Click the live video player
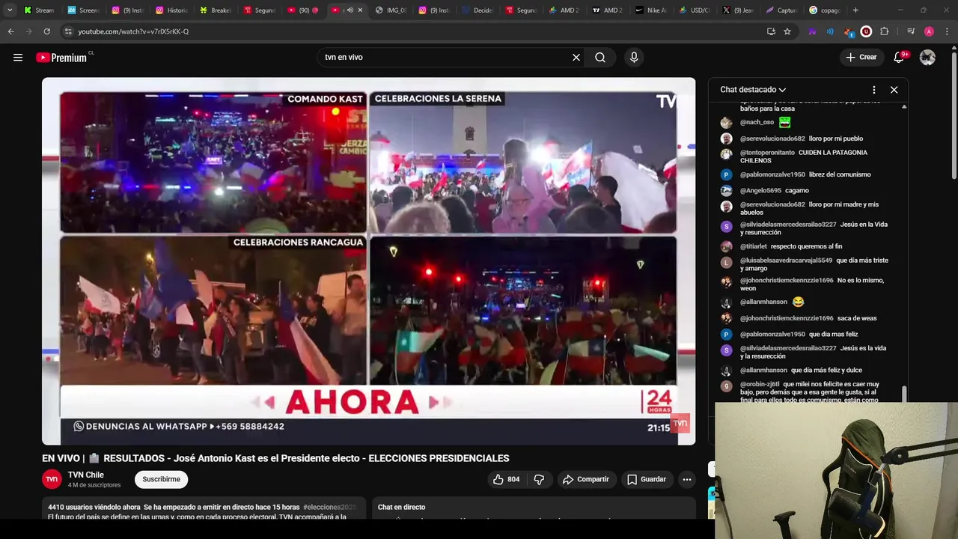 tap(368, 261)
